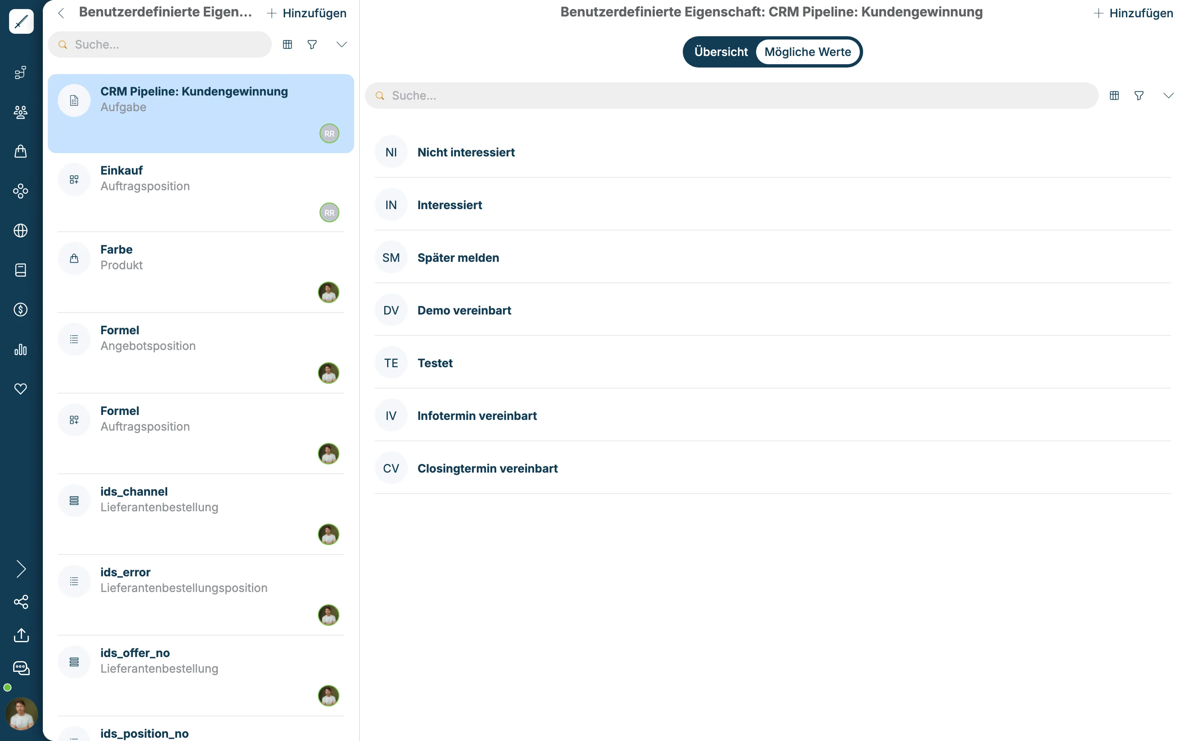
Task: Click the CV initials badge
Action: click(391, 468)
